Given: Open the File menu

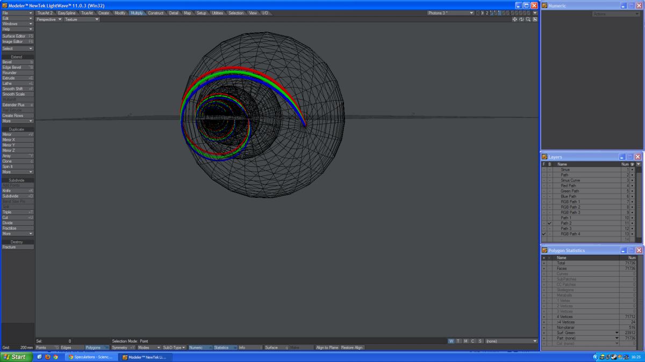Looking at the screenshot, I should 17,13.
